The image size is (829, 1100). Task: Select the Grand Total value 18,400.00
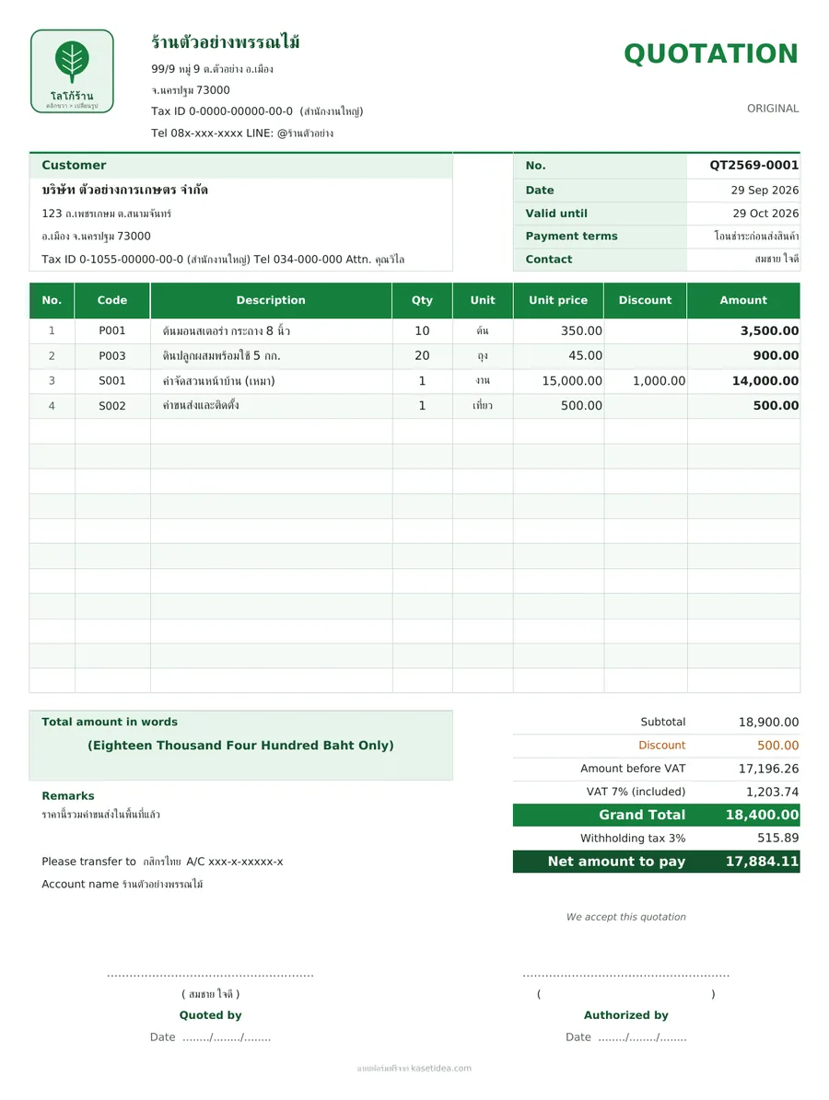[763, 816]
